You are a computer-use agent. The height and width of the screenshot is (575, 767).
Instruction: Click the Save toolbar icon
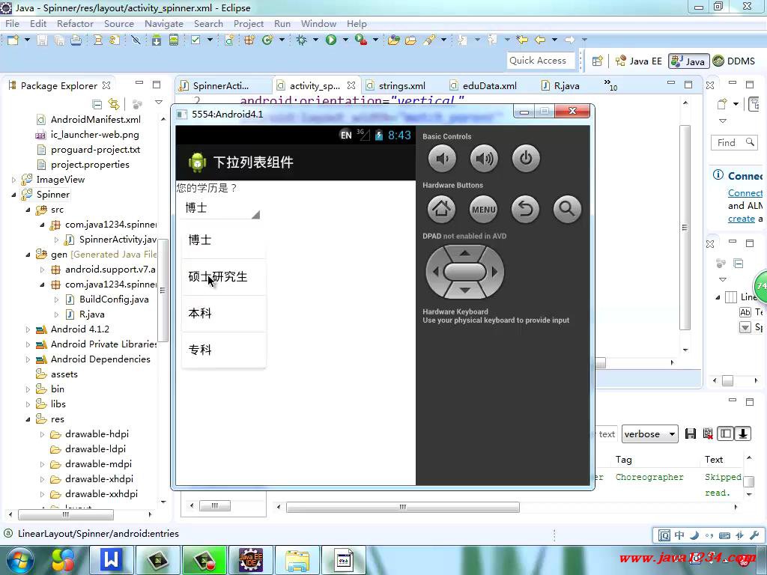point(43,40)
